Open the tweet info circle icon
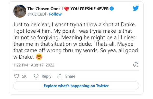The width and height of the screenshot is (153, 99). [x=136, y=65]
